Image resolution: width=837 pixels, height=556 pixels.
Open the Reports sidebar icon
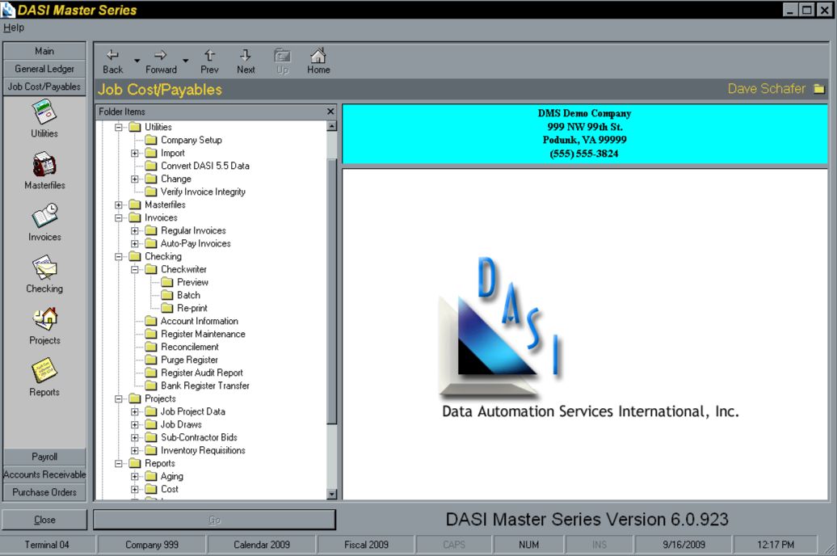tap(44, 371)
